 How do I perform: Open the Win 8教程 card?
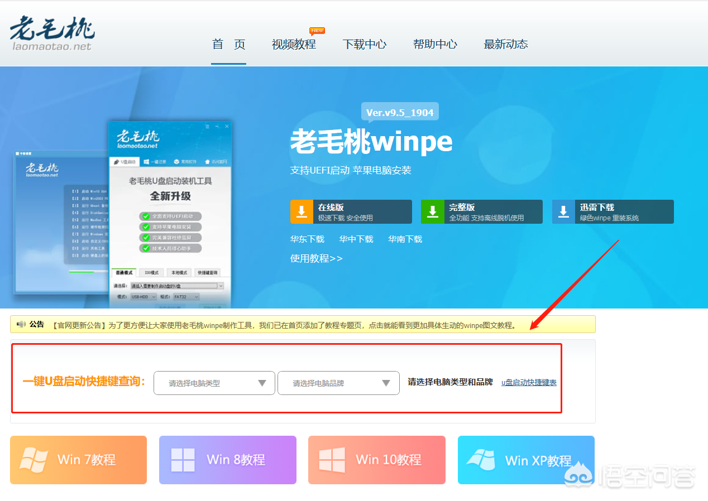point(228,460)
